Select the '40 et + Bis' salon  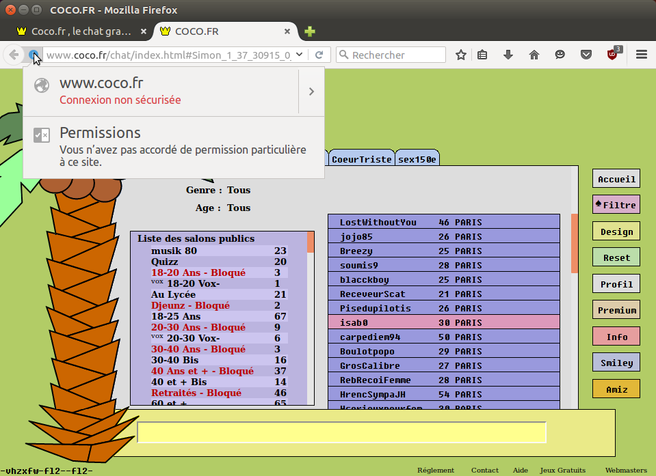[219, 382]
